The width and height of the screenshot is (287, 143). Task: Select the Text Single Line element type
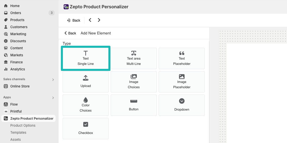click(x=86, y=58)
